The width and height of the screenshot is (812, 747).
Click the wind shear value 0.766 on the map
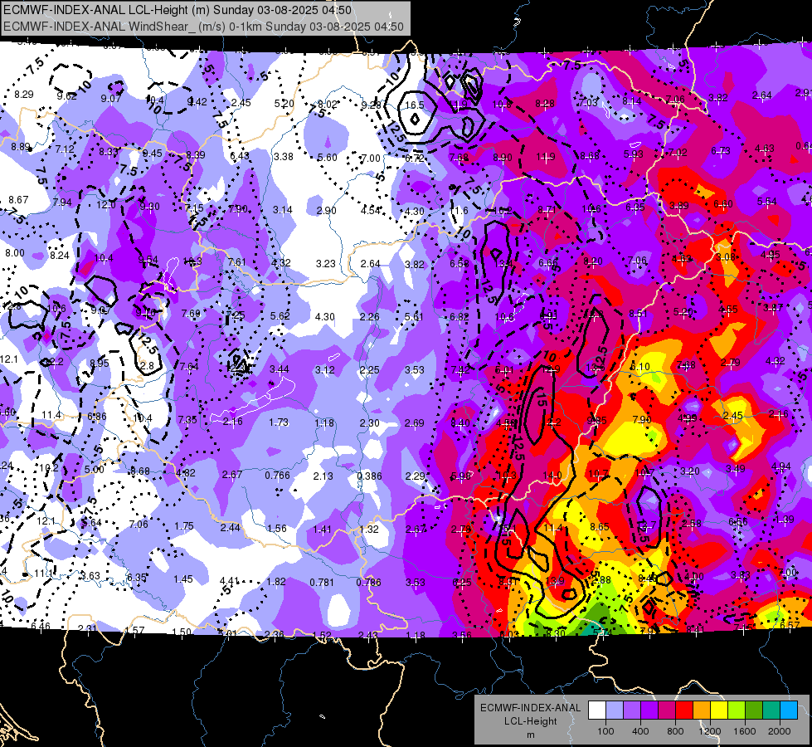pyautogui.click(x=278, y=476)
